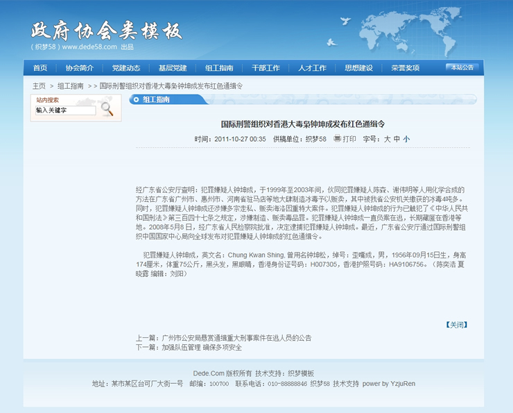Image resolution: width=513 pixels, height=413 pixels.
Task: Focus the 输入关键字 search field
Action: pyautogui.click(x=64, y=110)
